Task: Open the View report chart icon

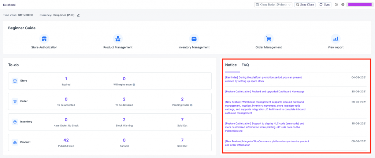Action: pos(335,39)
